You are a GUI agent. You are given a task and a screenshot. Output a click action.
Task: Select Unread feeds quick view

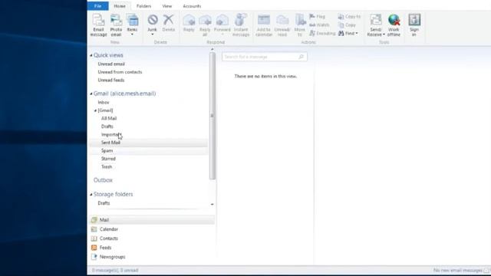click(x=110, y=80)
